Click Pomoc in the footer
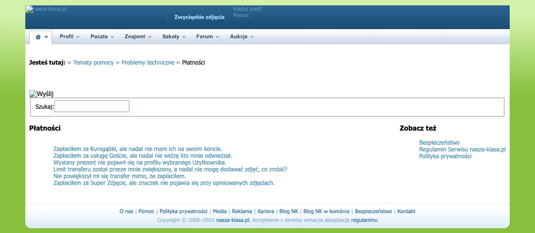 click(x=146, y=211)
